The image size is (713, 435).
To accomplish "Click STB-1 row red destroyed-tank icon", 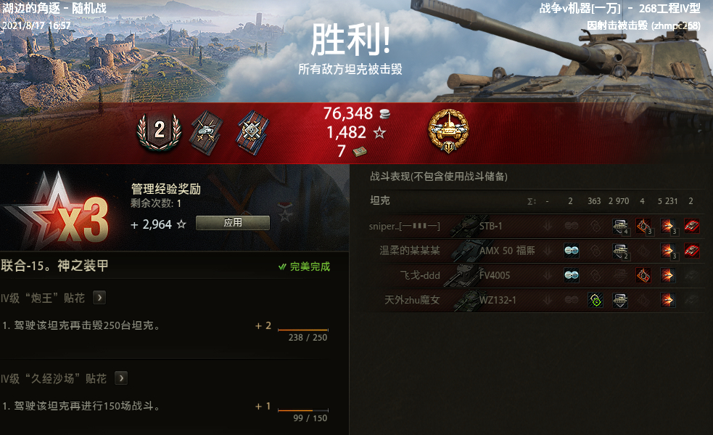I will tap(692, 226).
